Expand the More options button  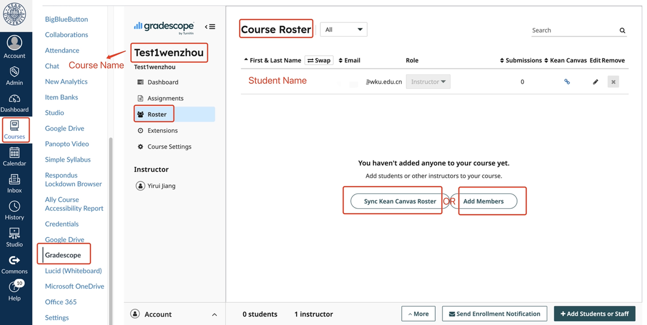coord(418,314)
